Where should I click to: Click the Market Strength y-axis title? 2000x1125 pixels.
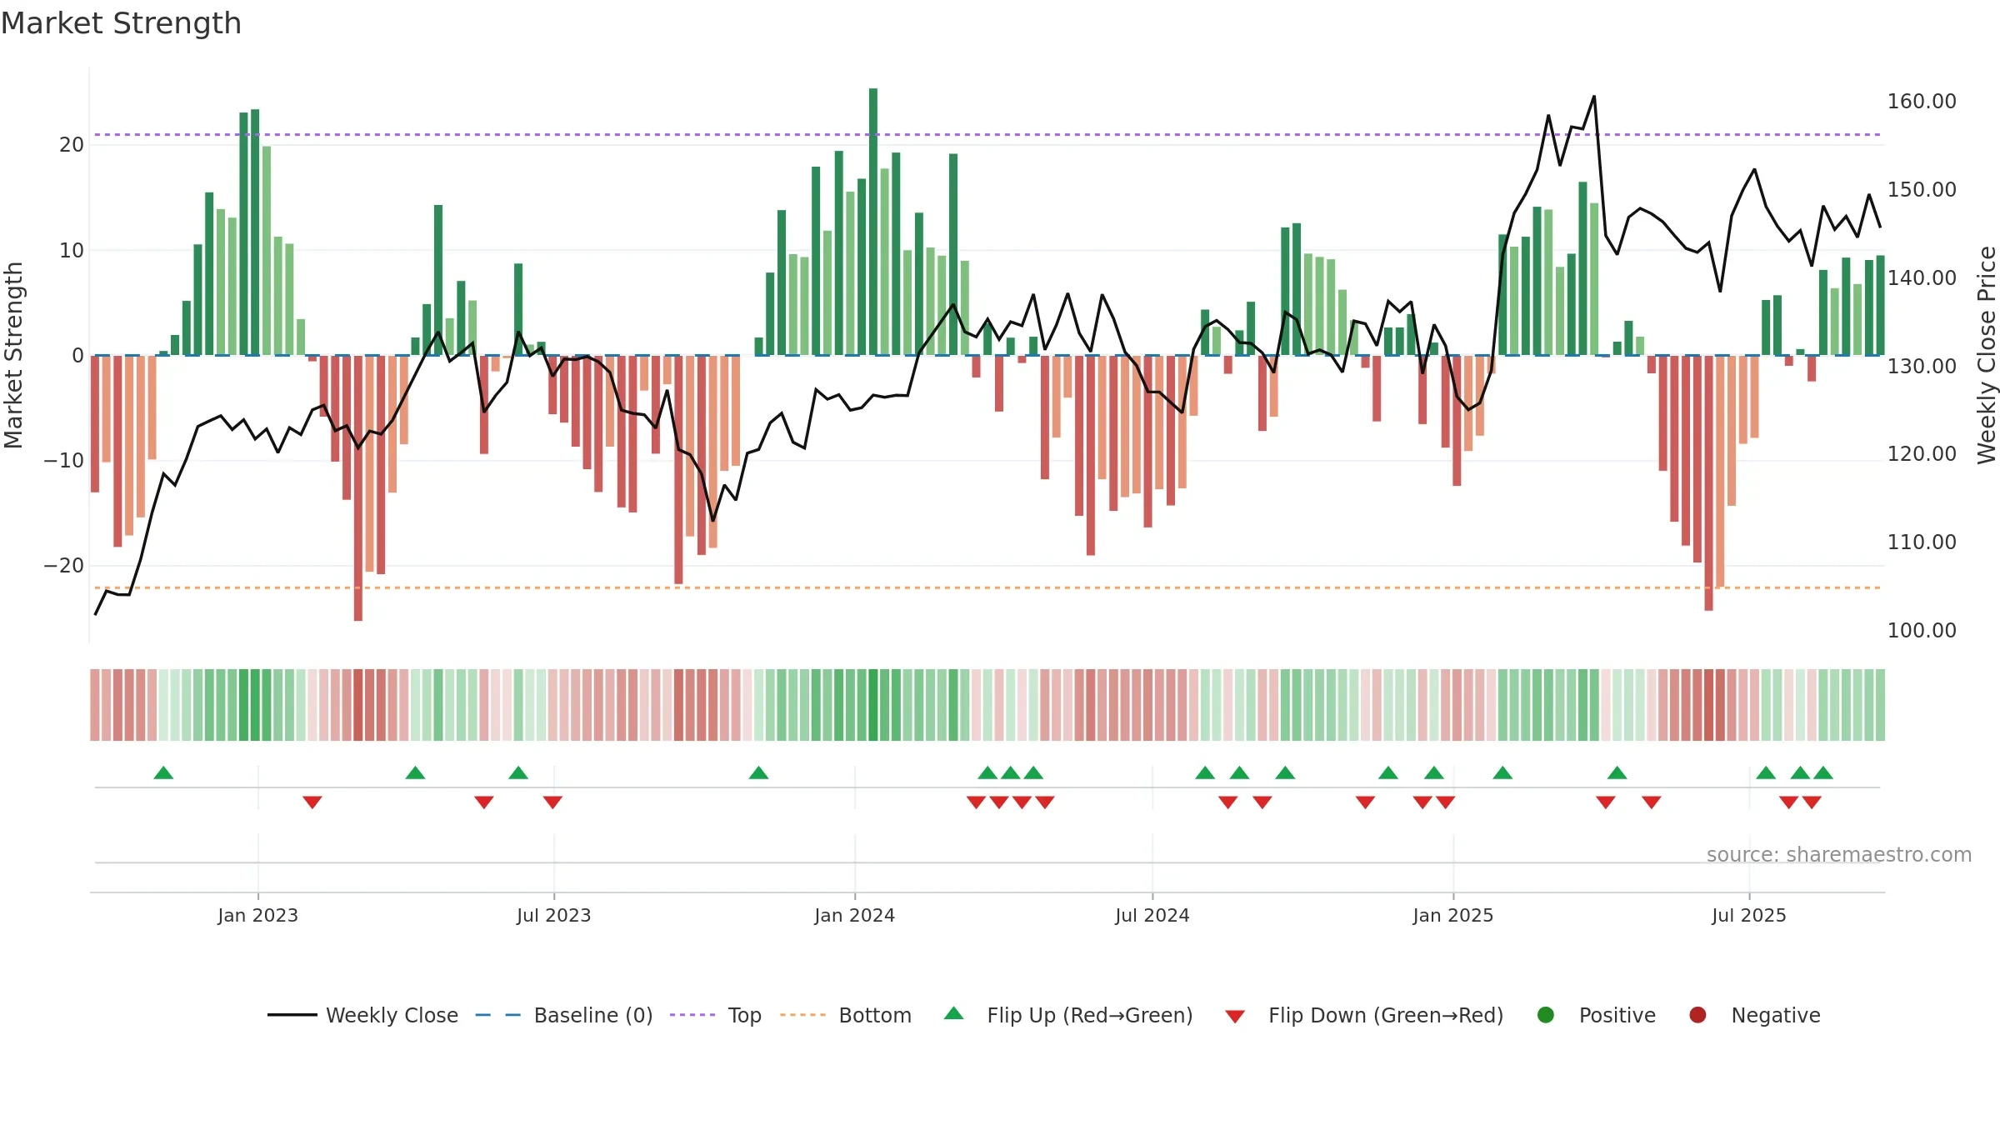point(13,355)
